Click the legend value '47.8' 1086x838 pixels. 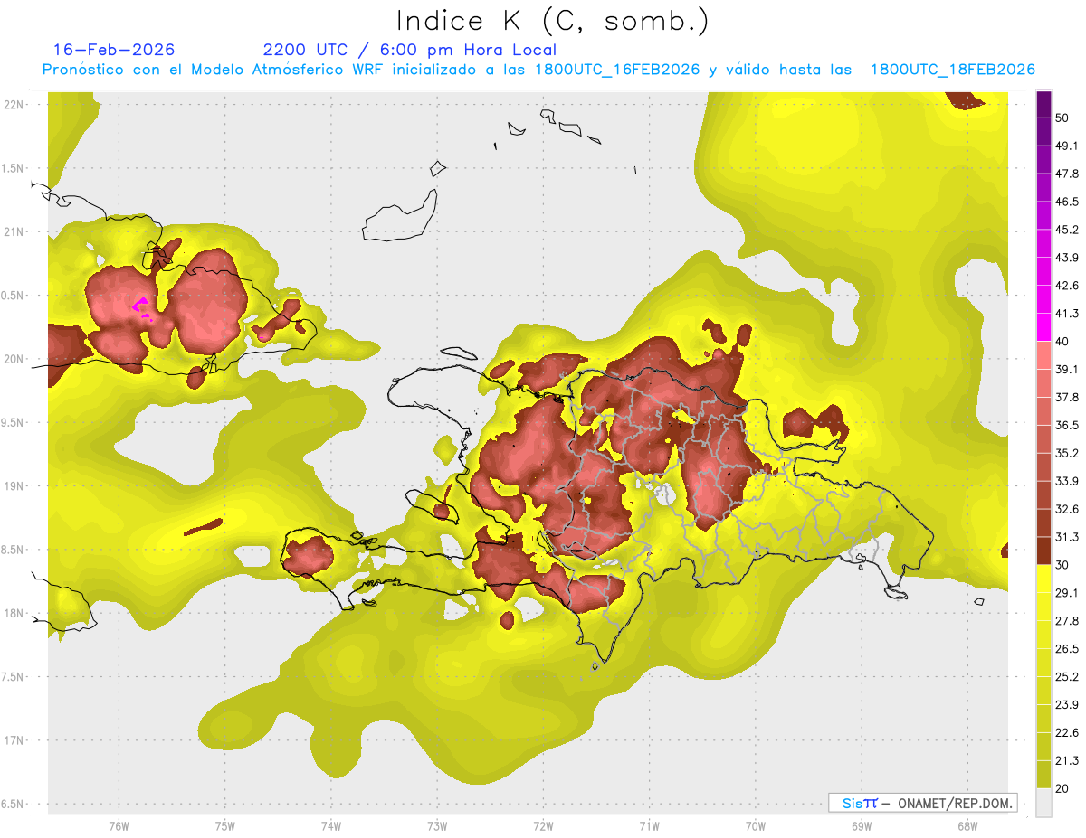point(1066,174)
